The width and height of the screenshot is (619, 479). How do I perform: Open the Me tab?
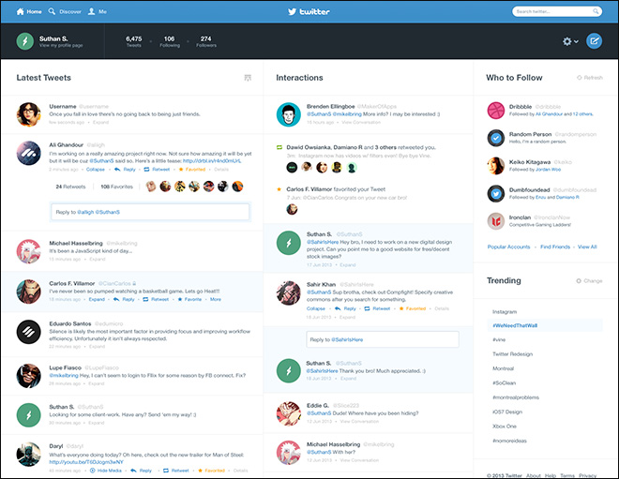coord(98,11)
